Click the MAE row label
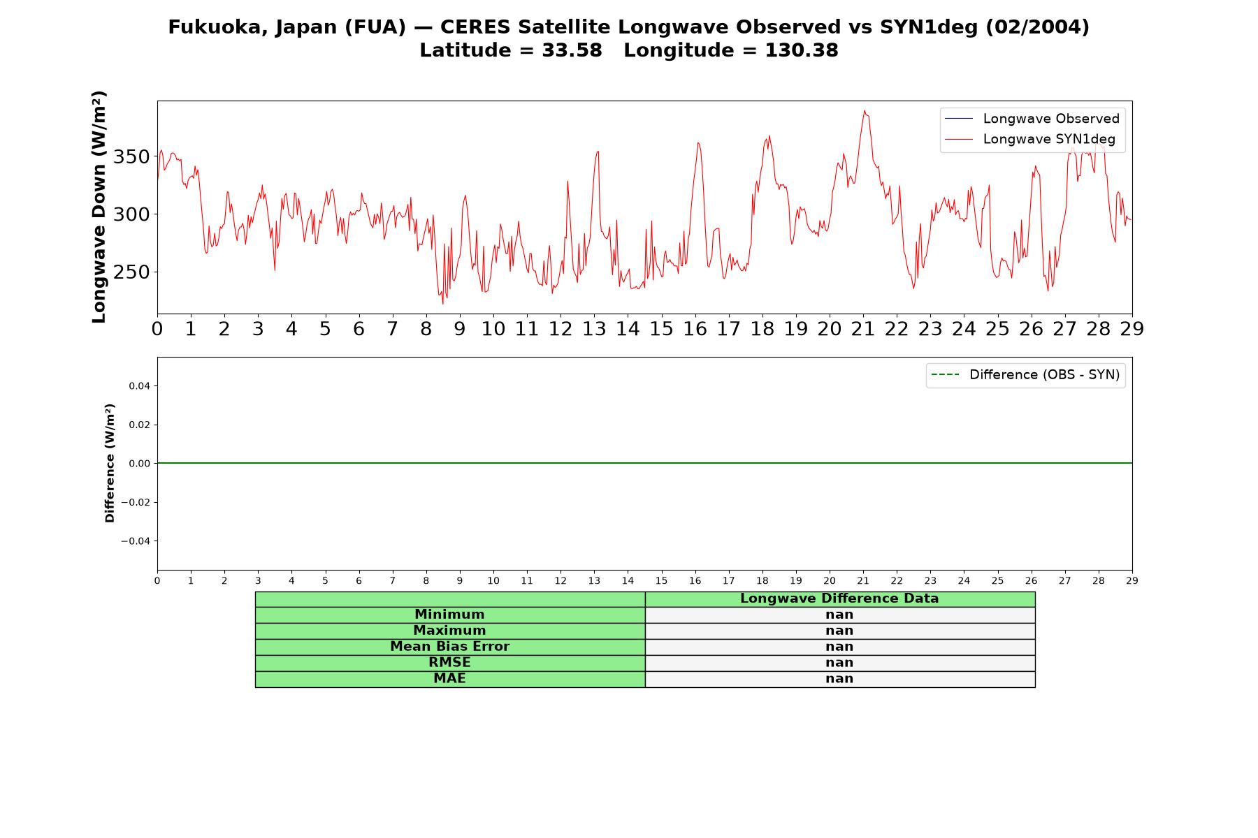Image resolution: width=1258 pixels, height=838 pixels. (450, 679)
